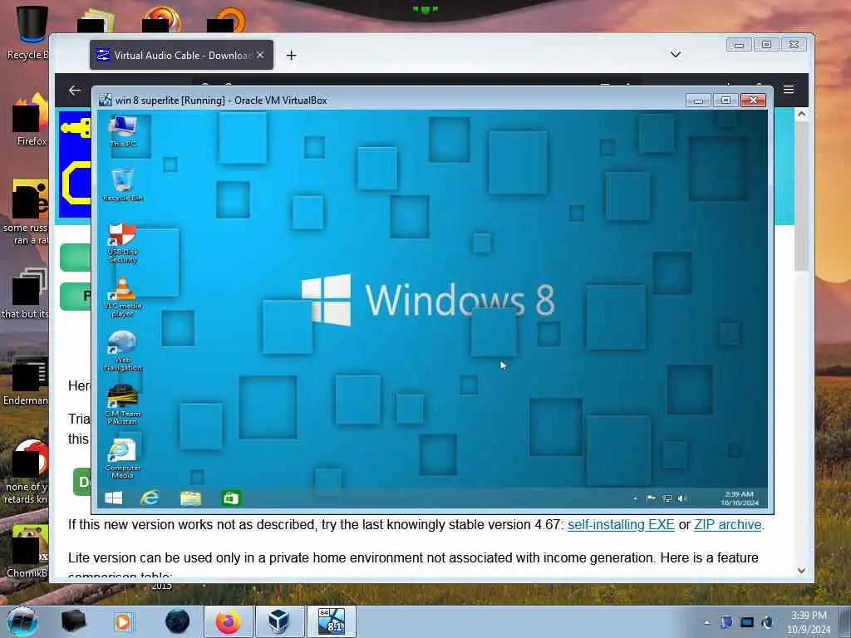Image resolution: width=851 pixels, height=638 pixels.
Task: Click the Windows 8 Start button in VM
Action: tap(113, 498)
